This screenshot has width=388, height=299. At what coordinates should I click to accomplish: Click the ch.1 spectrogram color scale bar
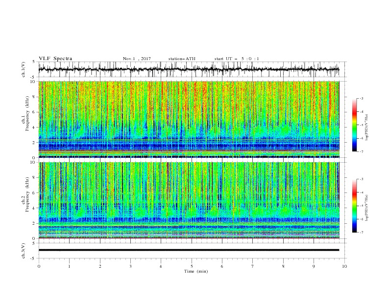pyautogui.click(x=354, y=125)
